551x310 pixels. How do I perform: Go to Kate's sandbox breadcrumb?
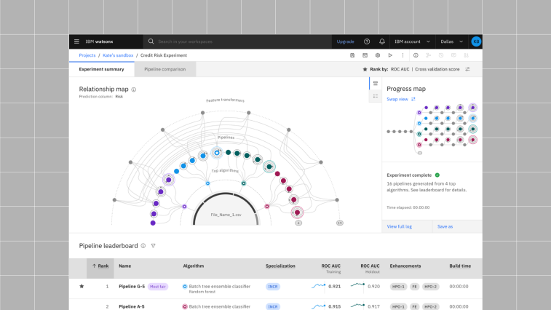click(x=118, y=55)
